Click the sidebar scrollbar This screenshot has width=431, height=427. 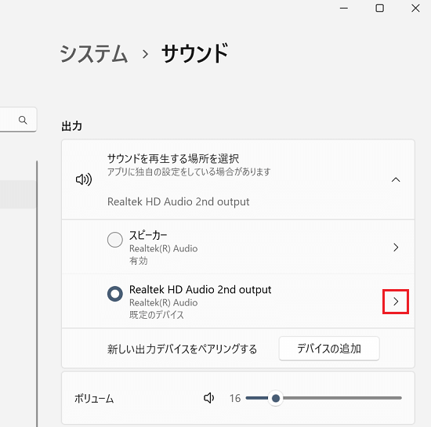(37, 294)
